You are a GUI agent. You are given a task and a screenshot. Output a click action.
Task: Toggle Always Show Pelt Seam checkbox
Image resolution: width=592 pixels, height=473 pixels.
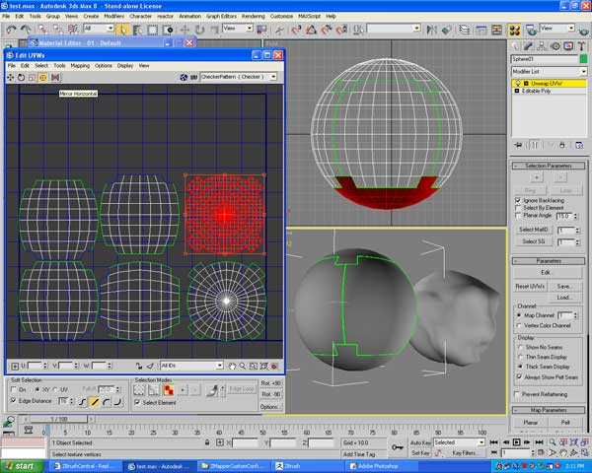point(520,376)
